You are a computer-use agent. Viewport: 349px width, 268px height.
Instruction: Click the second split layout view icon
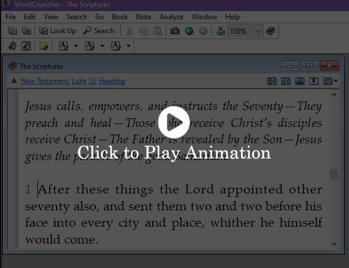[286, 82]
